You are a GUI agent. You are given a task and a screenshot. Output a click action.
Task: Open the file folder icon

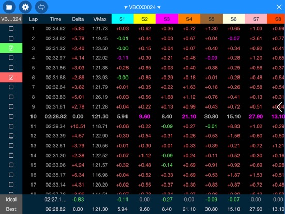pos(9,7)
